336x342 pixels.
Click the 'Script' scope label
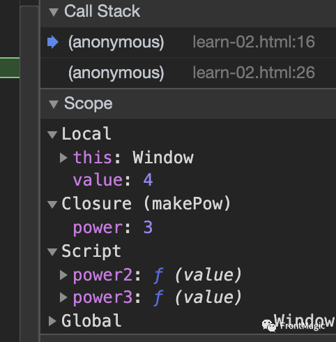(91, 251)
